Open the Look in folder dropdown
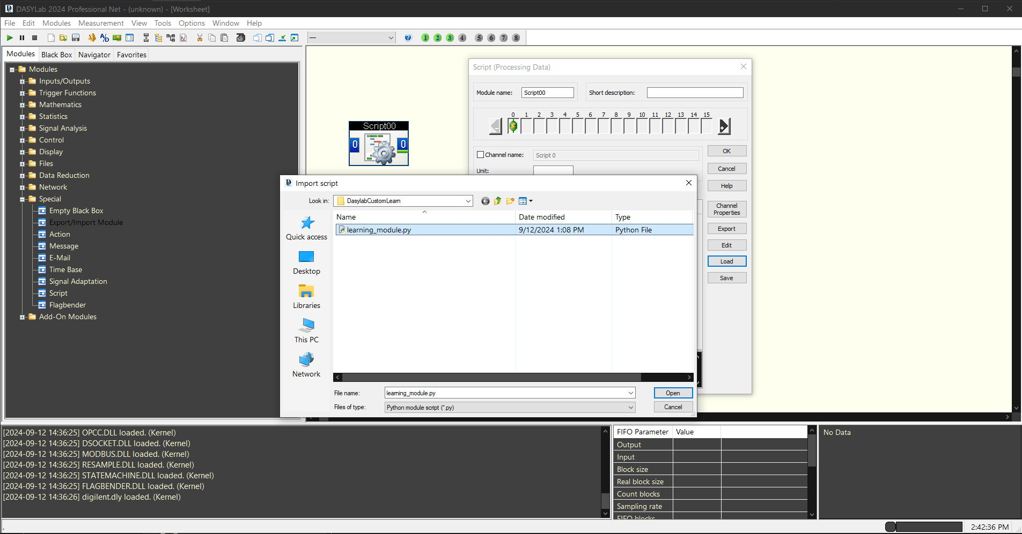 point(468,201)
